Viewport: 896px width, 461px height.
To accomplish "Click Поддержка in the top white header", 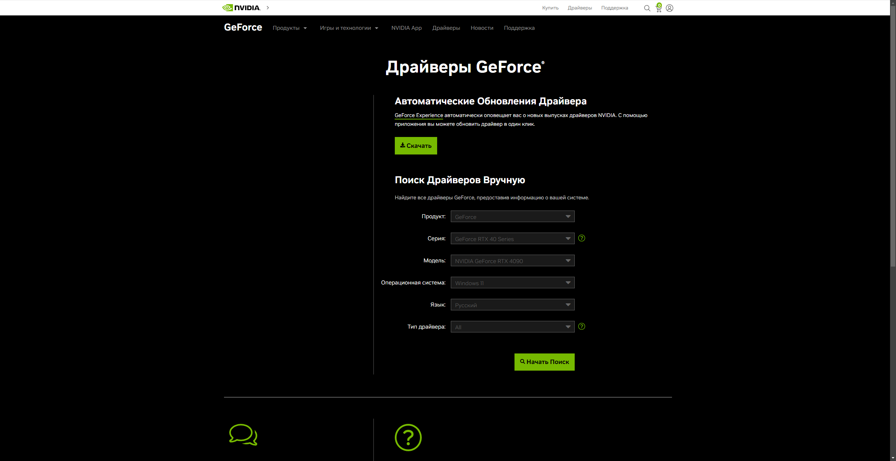I will point(615,8).
